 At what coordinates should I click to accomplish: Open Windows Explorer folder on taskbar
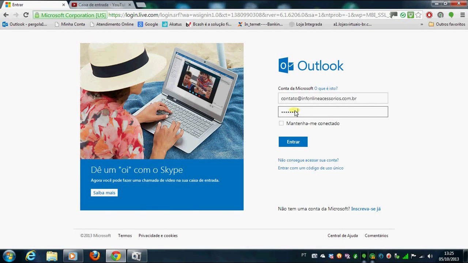tap(52, 256)
